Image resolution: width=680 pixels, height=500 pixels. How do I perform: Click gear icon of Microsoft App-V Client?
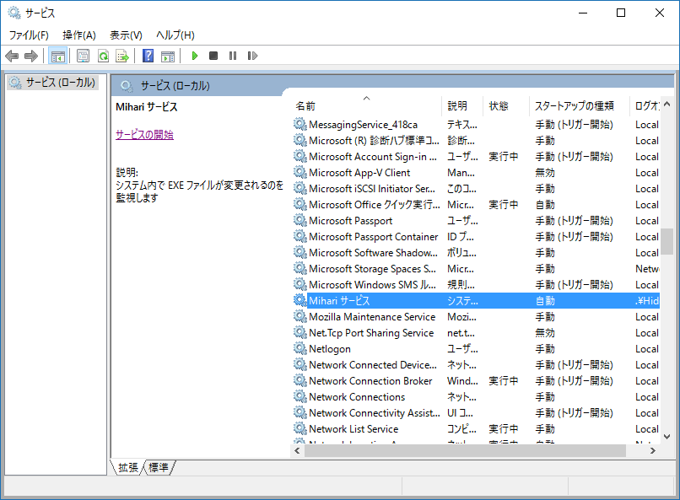(x=300, y=172)
